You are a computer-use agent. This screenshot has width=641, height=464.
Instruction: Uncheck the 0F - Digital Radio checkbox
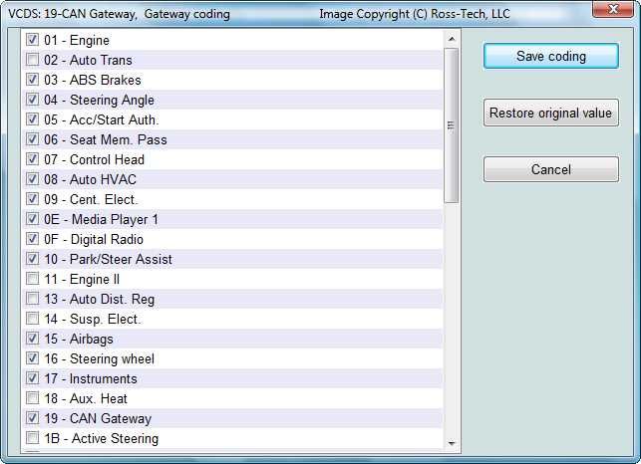point(32,239)
